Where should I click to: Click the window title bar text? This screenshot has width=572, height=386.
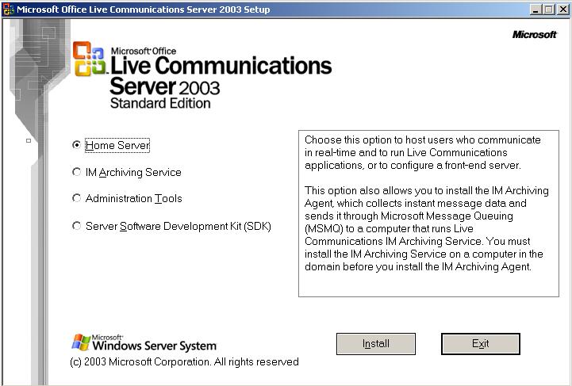tap(143, 10)
